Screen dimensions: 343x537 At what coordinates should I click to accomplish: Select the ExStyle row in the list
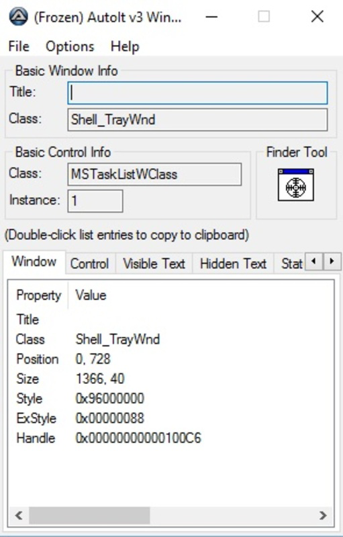(170, 418)
